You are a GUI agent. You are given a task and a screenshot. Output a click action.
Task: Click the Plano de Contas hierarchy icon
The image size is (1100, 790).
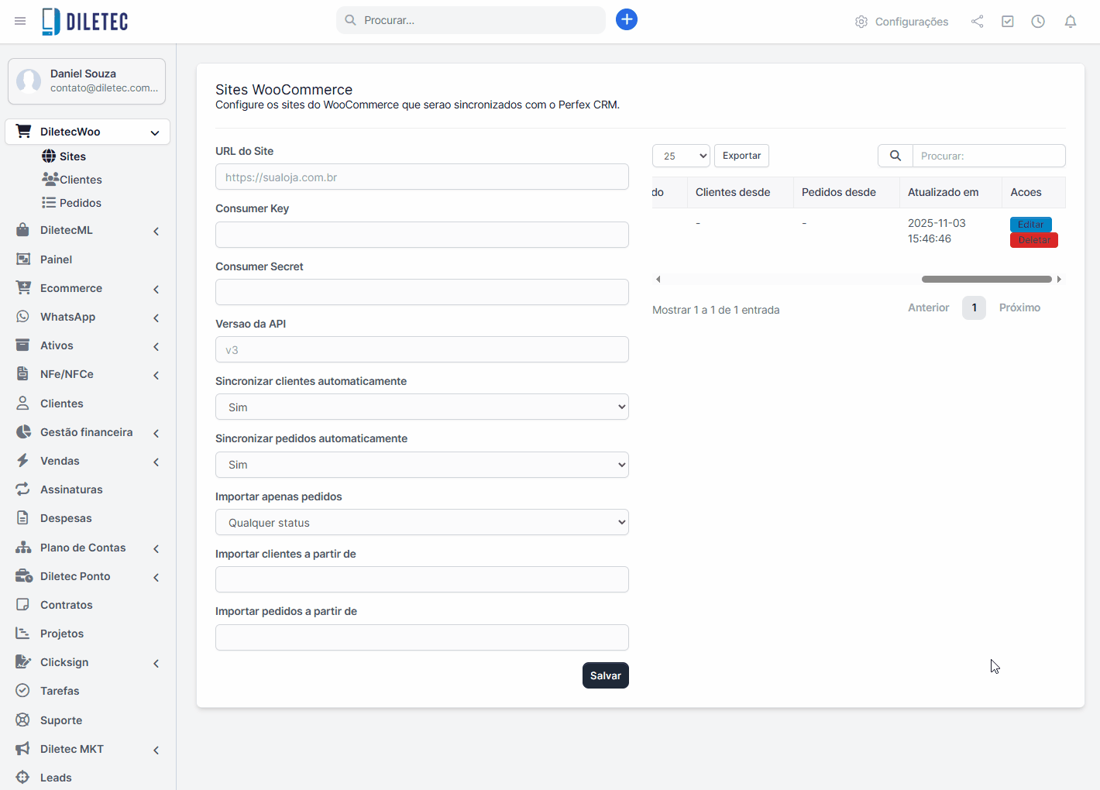click(23, 548)
